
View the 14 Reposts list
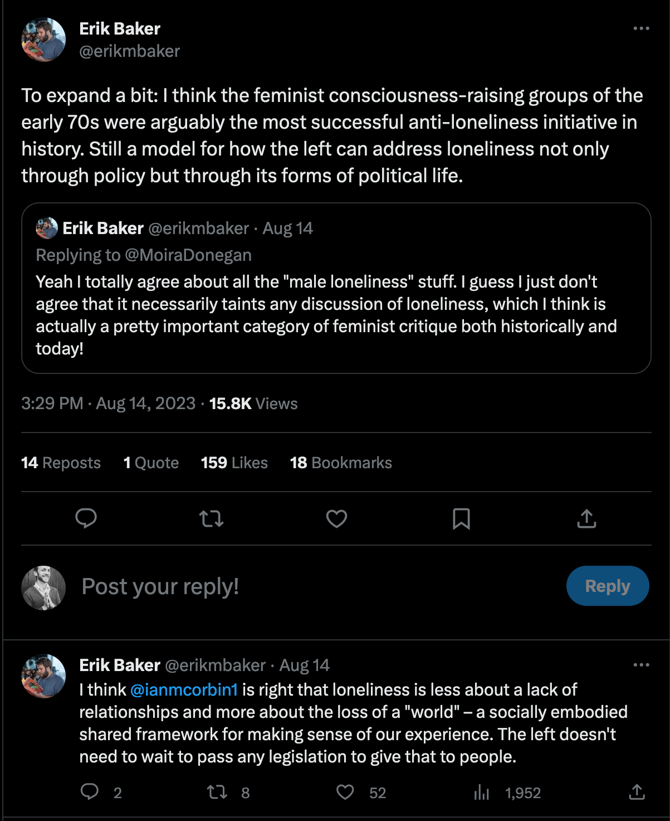[61, 463]
